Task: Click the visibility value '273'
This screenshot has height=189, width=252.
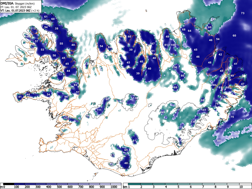Action: pos(180,128)
